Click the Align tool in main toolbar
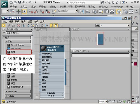Image resolution: width=140 pixels, height=104 pixels. point(88,12)
